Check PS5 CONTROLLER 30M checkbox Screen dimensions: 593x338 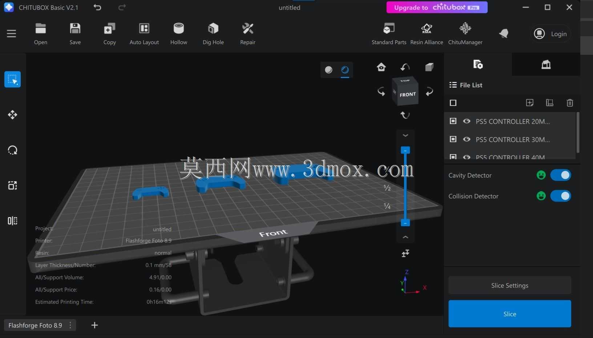pyautogui.click(x=453, y=139)
